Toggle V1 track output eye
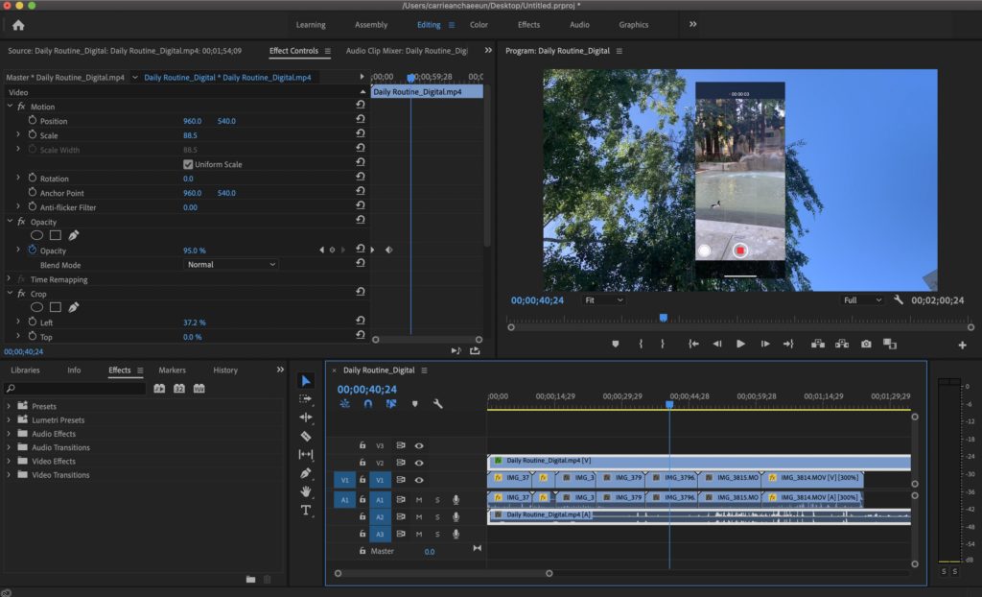The height and width of the screenshot is (597, 982). (419, 480)
